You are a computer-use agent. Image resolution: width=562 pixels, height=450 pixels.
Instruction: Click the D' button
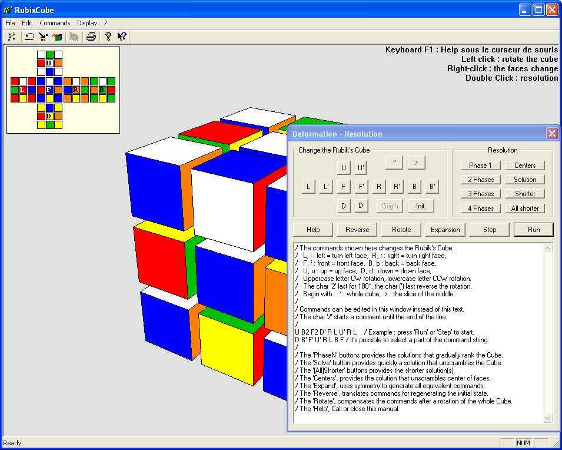click(361, 206)
